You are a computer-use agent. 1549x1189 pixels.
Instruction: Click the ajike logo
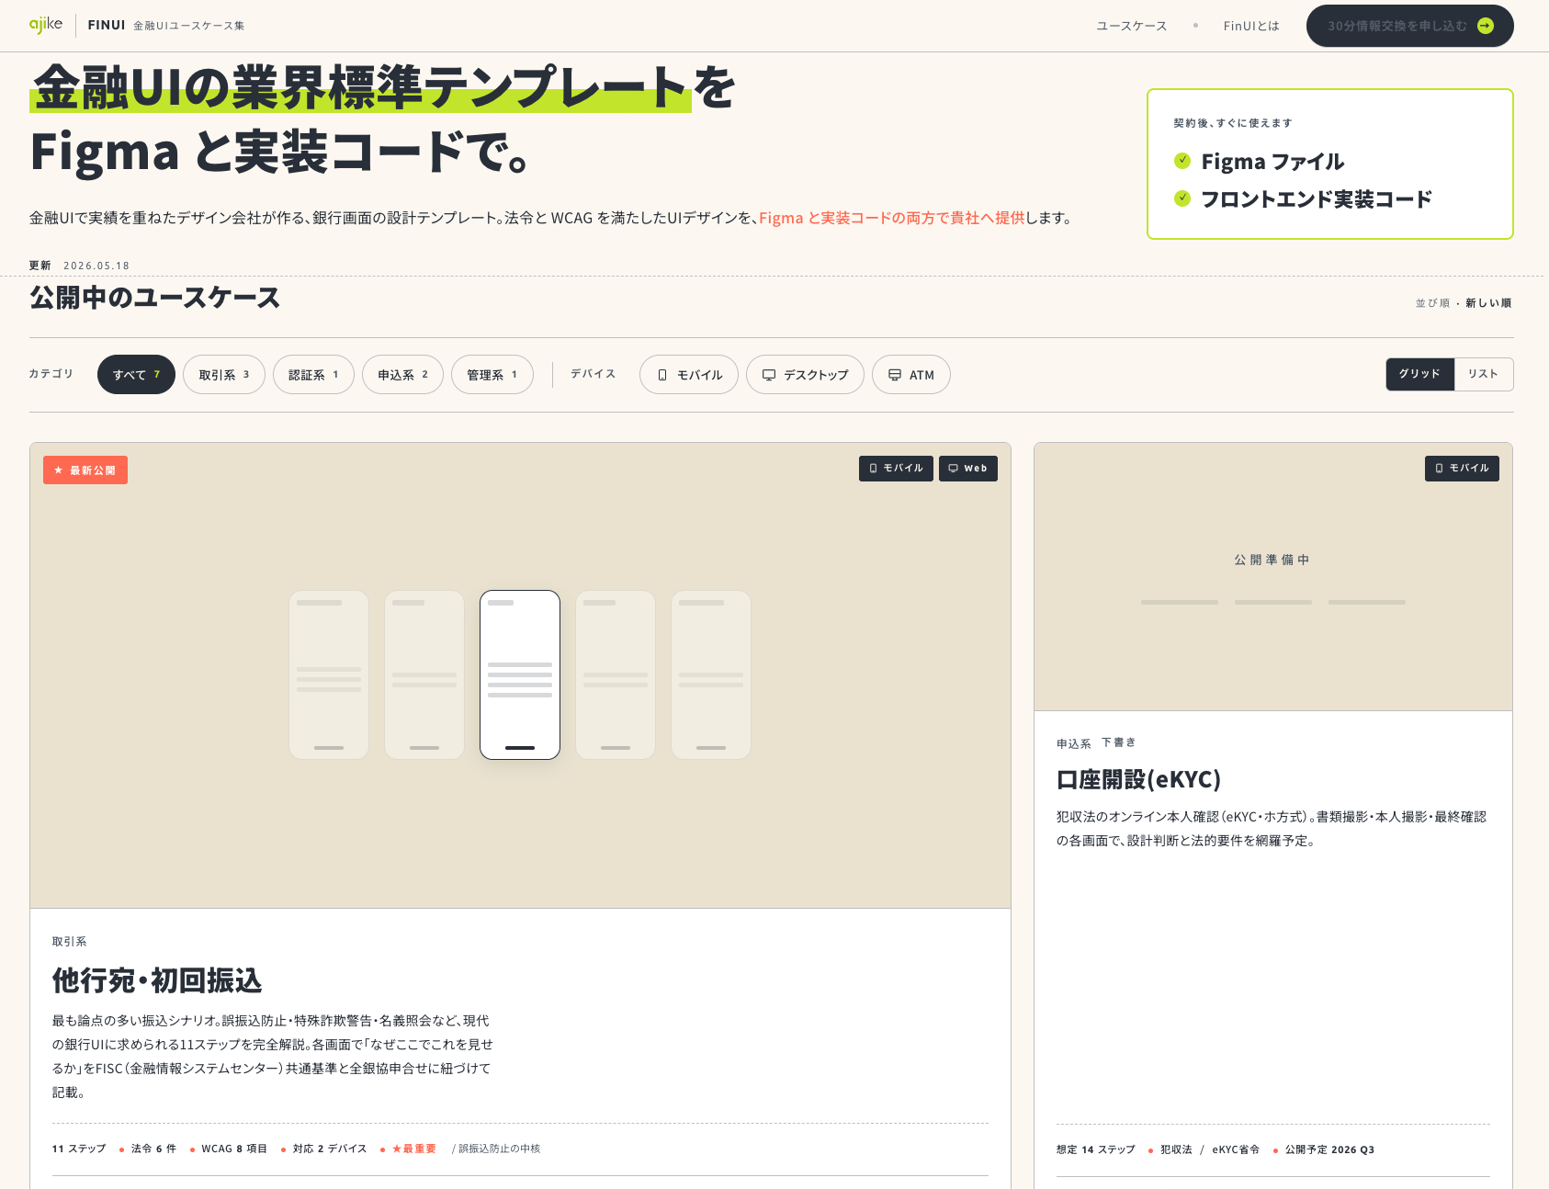pos(46,25)
